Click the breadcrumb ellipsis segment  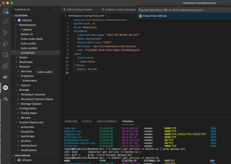109,16
